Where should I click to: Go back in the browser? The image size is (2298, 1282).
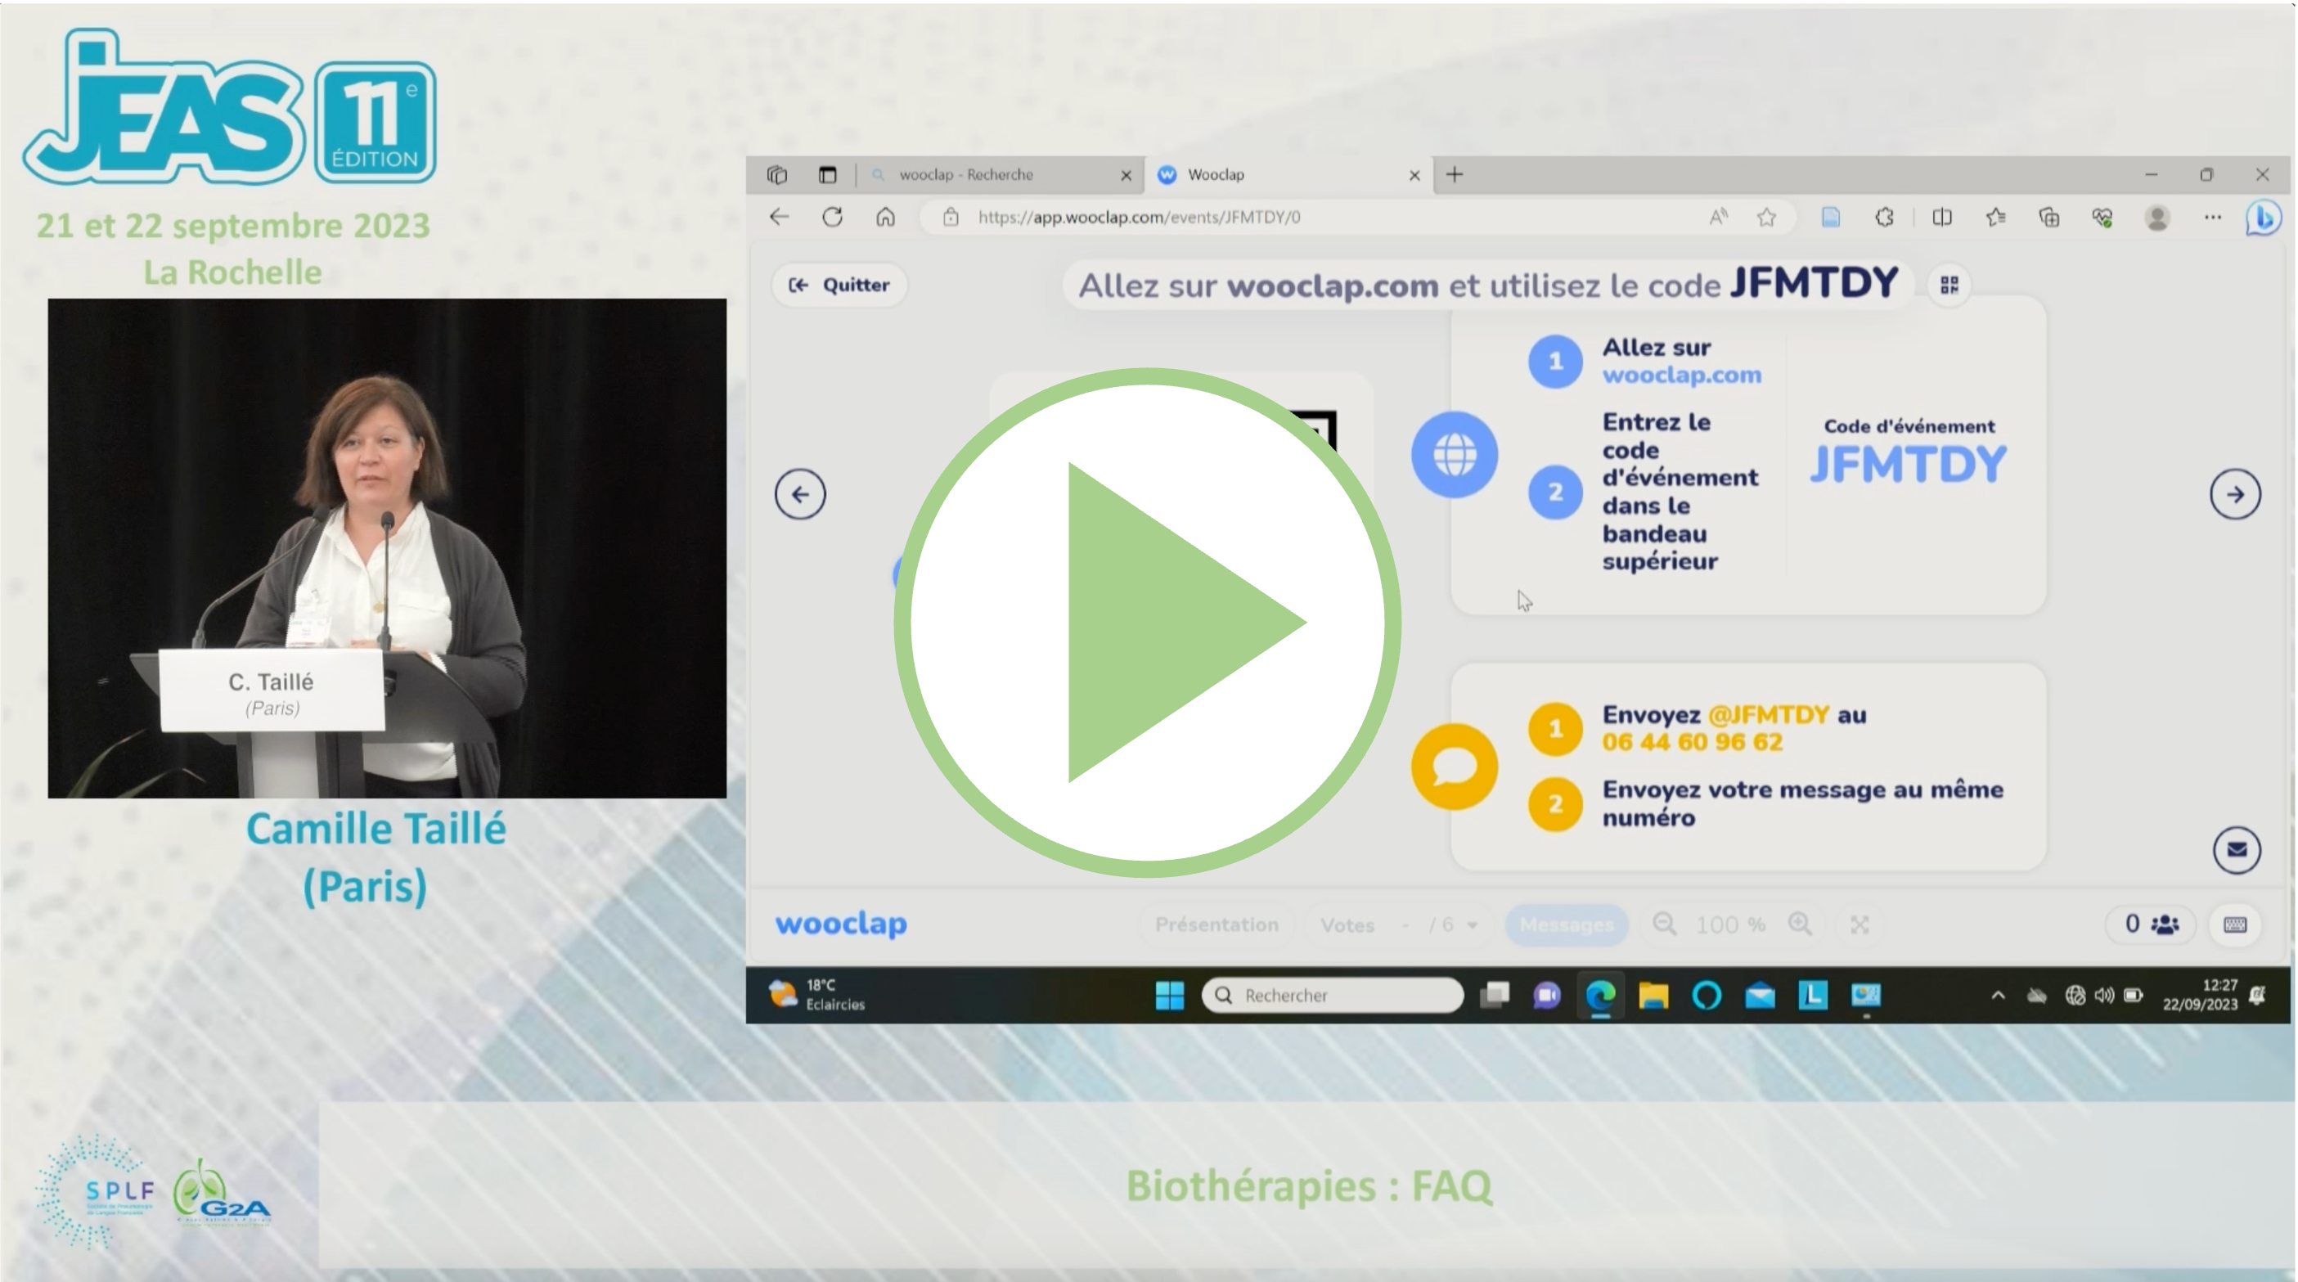click(780, 217)
